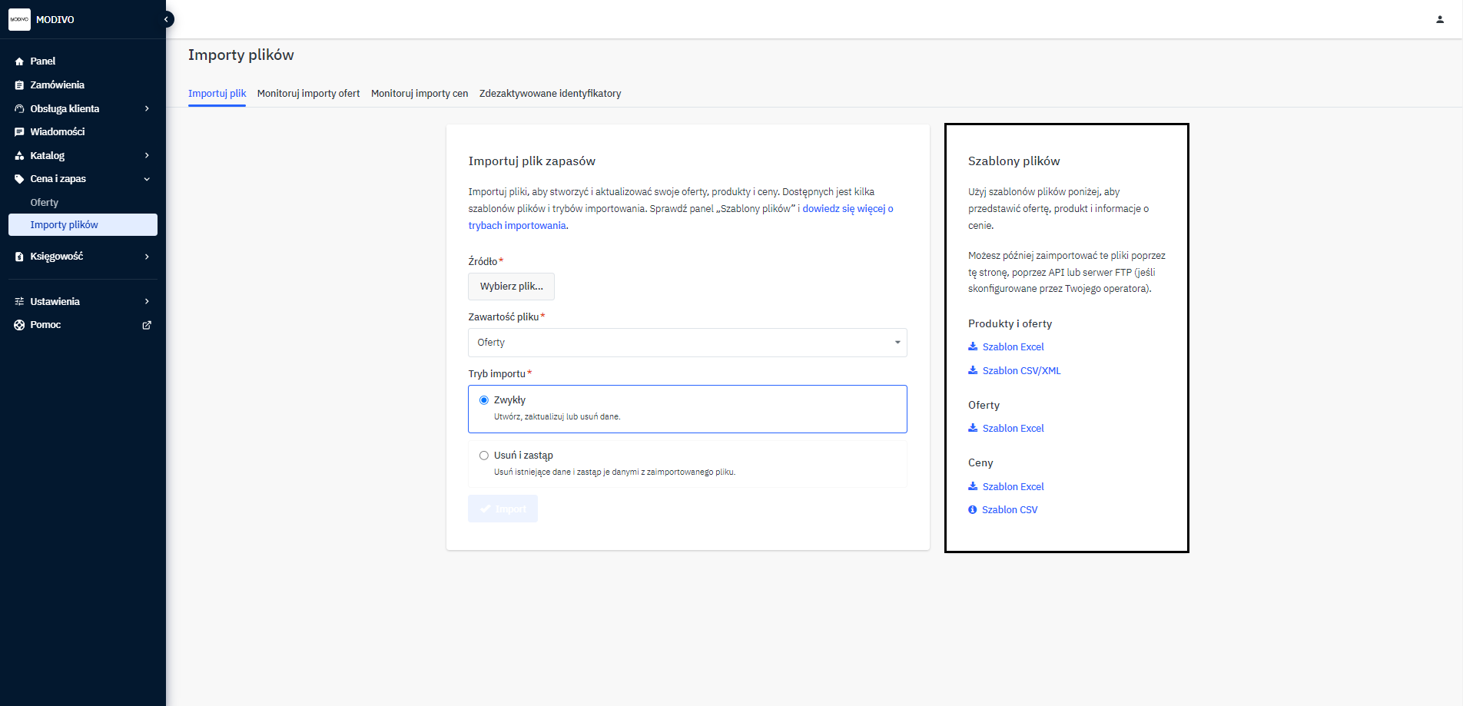Expand the Ustawienia settings menu
Screen dimensions: 1463x706
(x=147, y=302)
